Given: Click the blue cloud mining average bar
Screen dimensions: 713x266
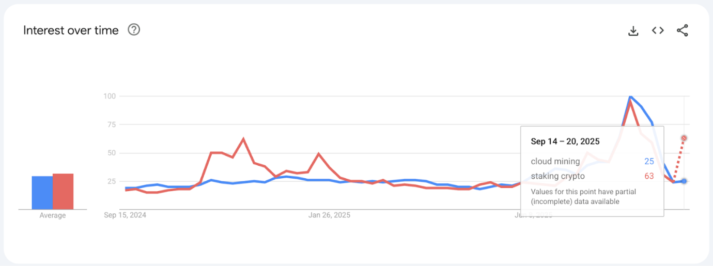Looking at the screenshot, I should [x=42, y=193].
